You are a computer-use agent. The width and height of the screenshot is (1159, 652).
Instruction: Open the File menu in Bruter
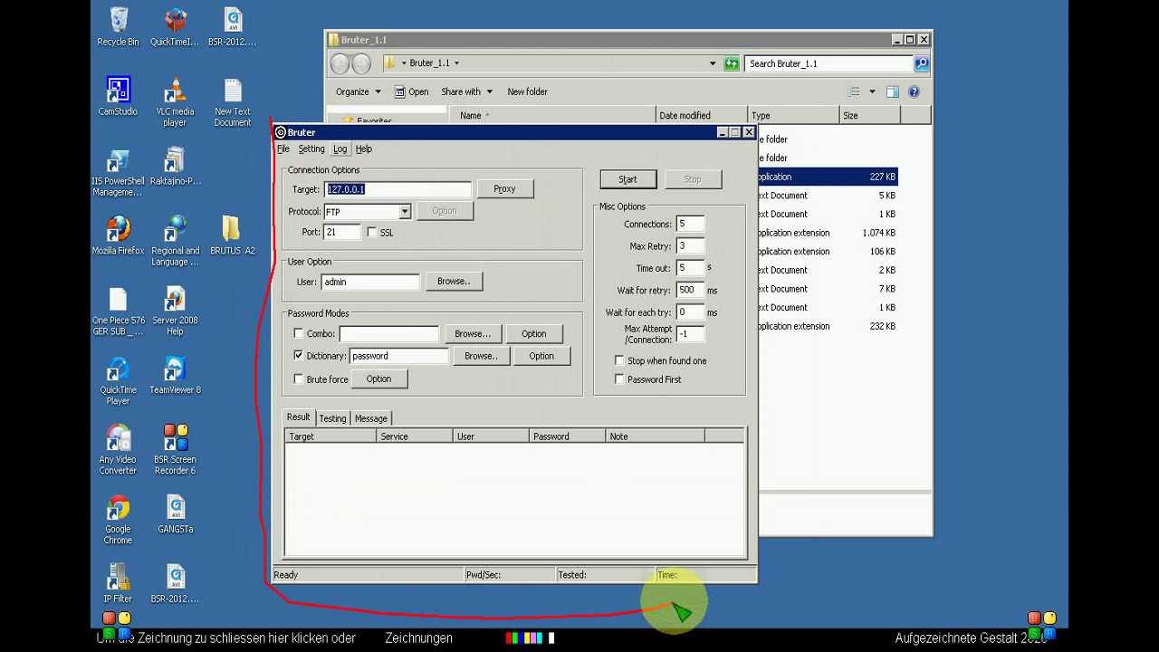[283, 149]
